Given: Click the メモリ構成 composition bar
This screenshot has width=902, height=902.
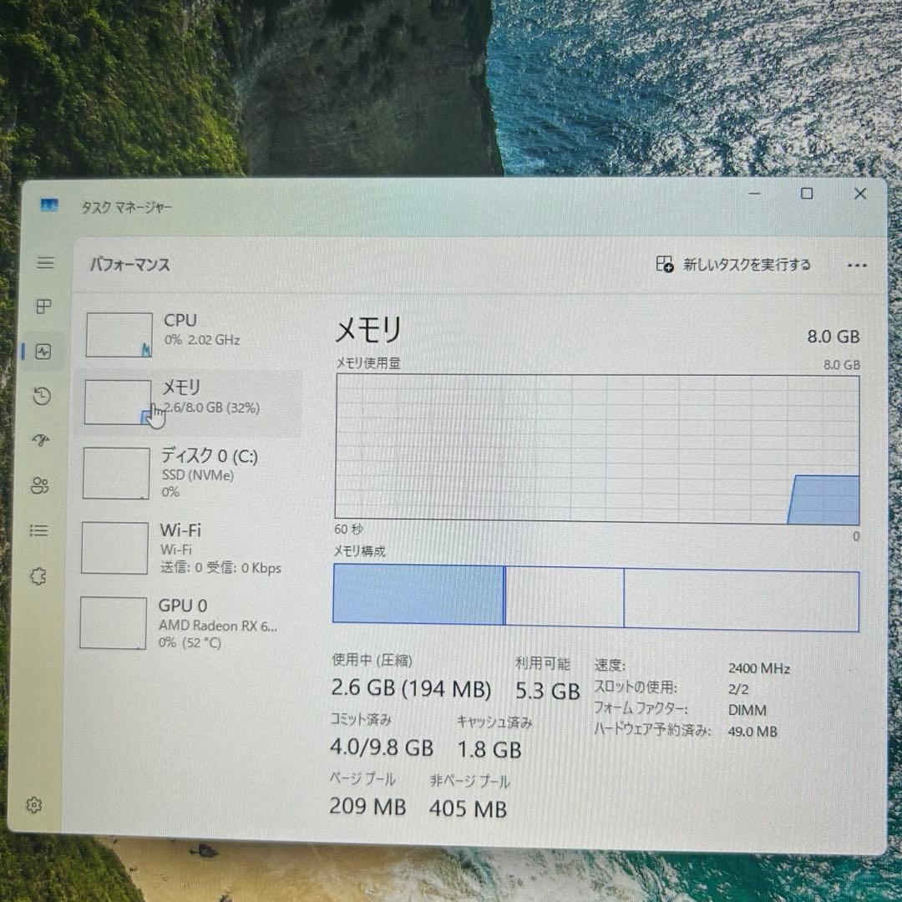Looking at the screenshot, I should point(595,594).
